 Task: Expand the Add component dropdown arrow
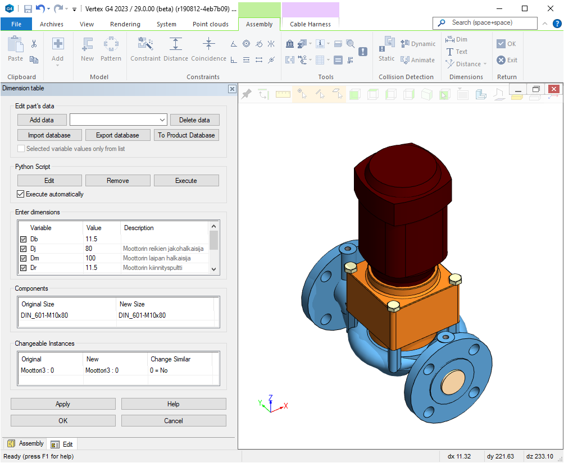pyautogui.click(x=58, y=66)
